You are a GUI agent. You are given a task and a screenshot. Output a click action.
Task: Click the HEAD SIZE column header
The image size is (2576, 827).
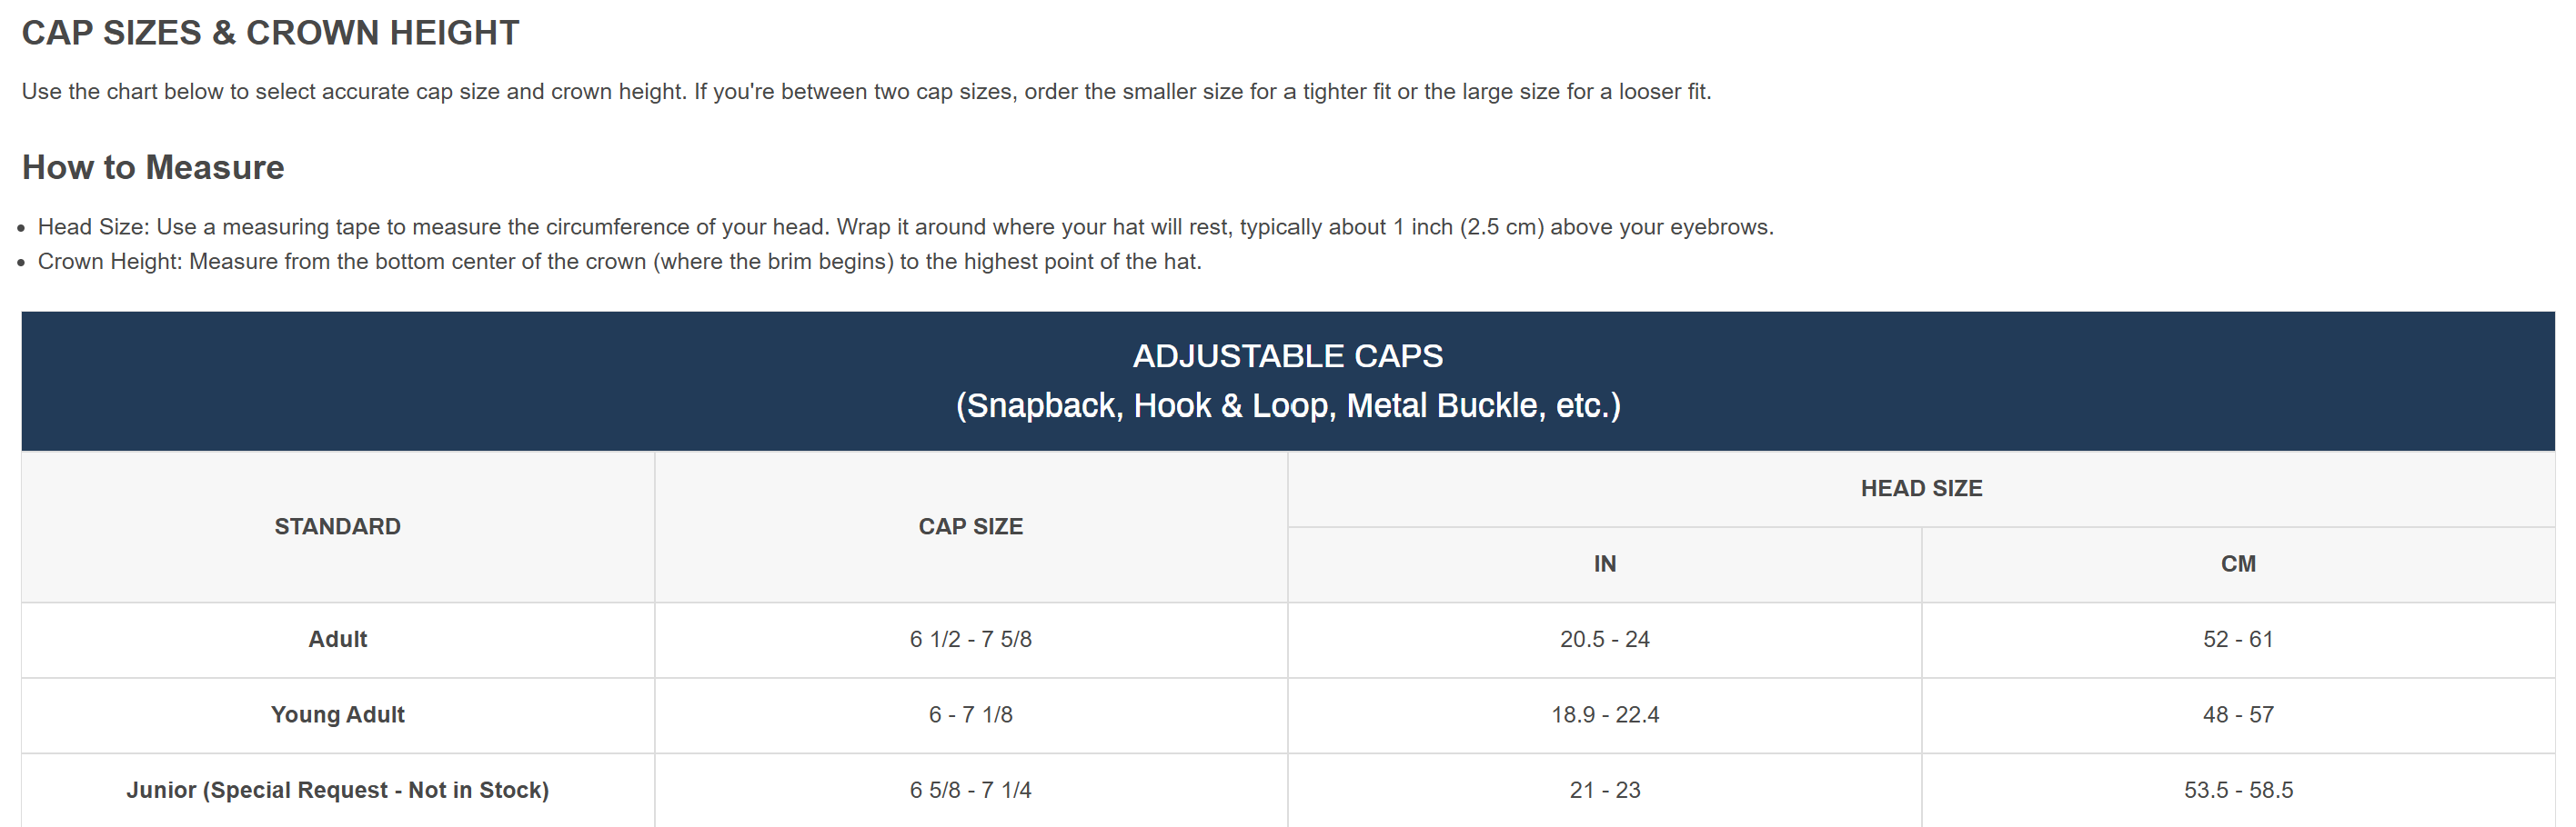click(x=1920, y=488)
